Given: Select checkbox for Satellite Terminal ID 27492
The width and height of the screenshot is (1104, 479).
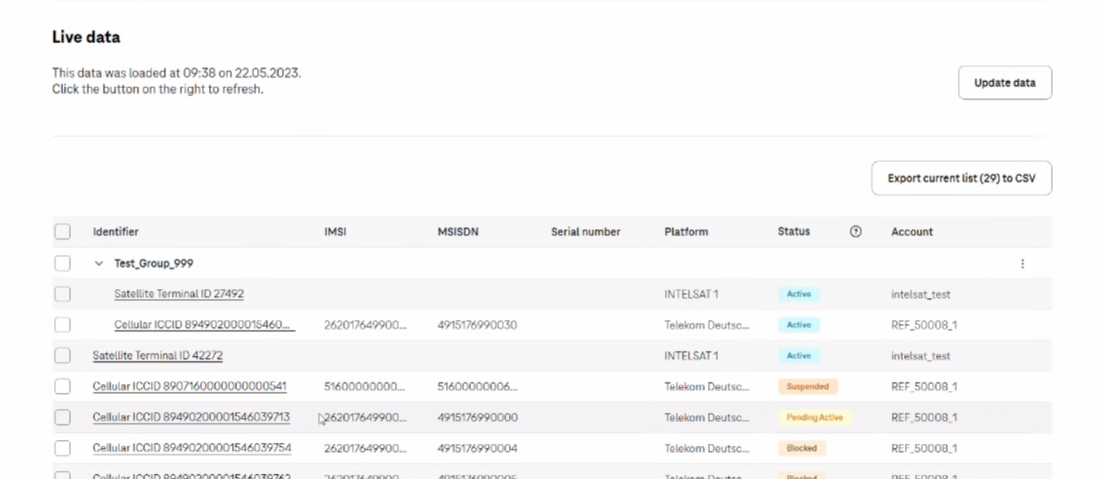Looking at the screenshot, I should (x=63, y=294).
